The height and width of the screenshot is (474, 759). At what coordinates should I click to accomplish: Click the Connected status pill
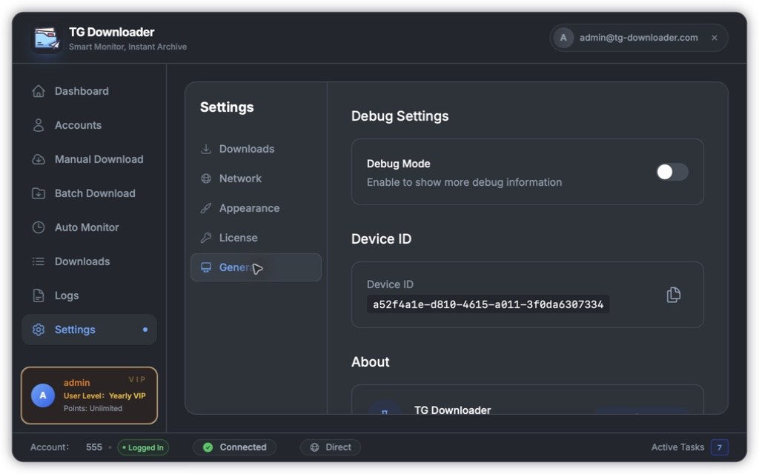coord(235,447)
